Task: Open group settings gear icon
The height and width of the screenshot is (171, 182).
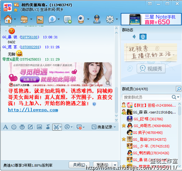Action: (110, 19)
